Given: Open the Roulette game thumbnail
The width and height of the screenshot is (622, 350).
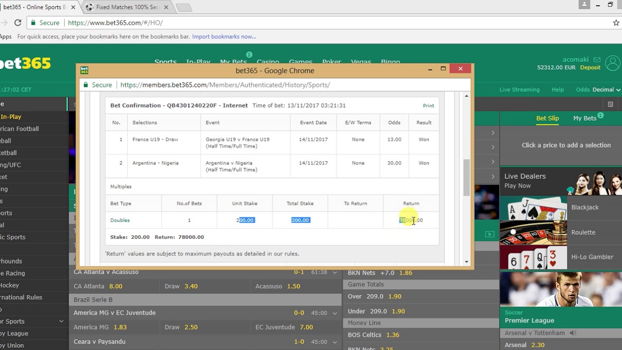Looking at the screenshot, I should [534, 232].
